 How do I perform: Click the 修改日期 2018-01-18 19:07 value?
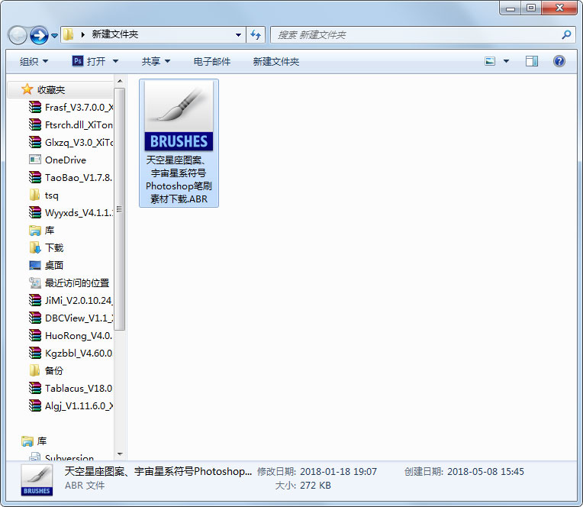coord(338,472)
